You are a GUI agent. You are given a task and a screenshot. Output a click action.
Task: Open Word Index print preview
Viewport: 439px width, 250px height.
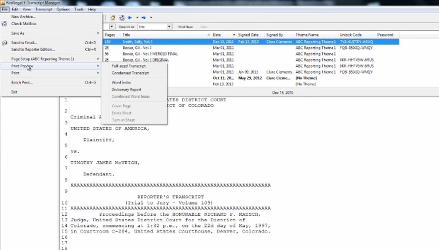tap(121, 83)
